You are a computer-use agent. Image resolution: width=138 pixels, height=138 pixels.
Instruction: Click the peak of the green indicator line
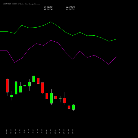coord(51,22)
